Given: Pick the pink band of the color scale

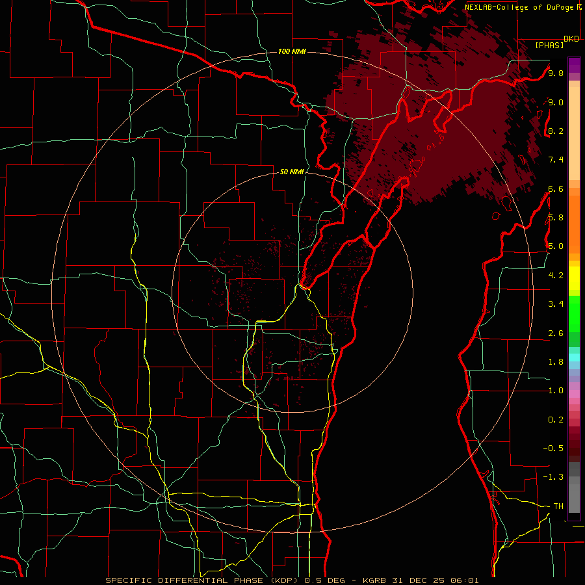Looking at the screenshot, I should coord(574,394).
